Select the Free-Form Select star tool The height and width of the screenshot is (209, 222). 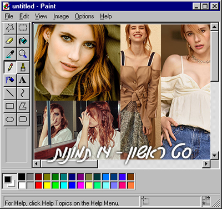pyautogui.click(x=10, y=28)
